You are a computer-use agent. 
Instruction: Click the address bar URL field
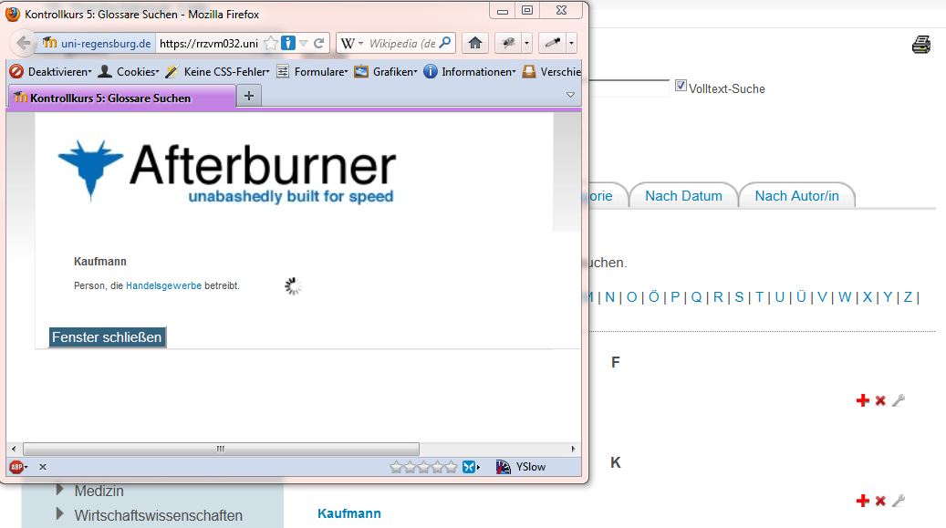coord(209,44)
